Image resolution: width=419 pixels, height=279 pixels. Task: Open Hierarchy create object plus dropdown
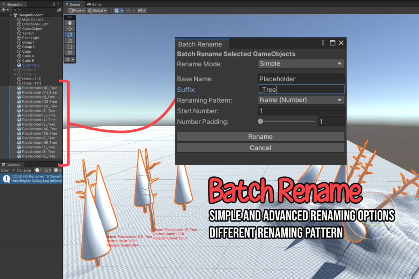(5, 10)
